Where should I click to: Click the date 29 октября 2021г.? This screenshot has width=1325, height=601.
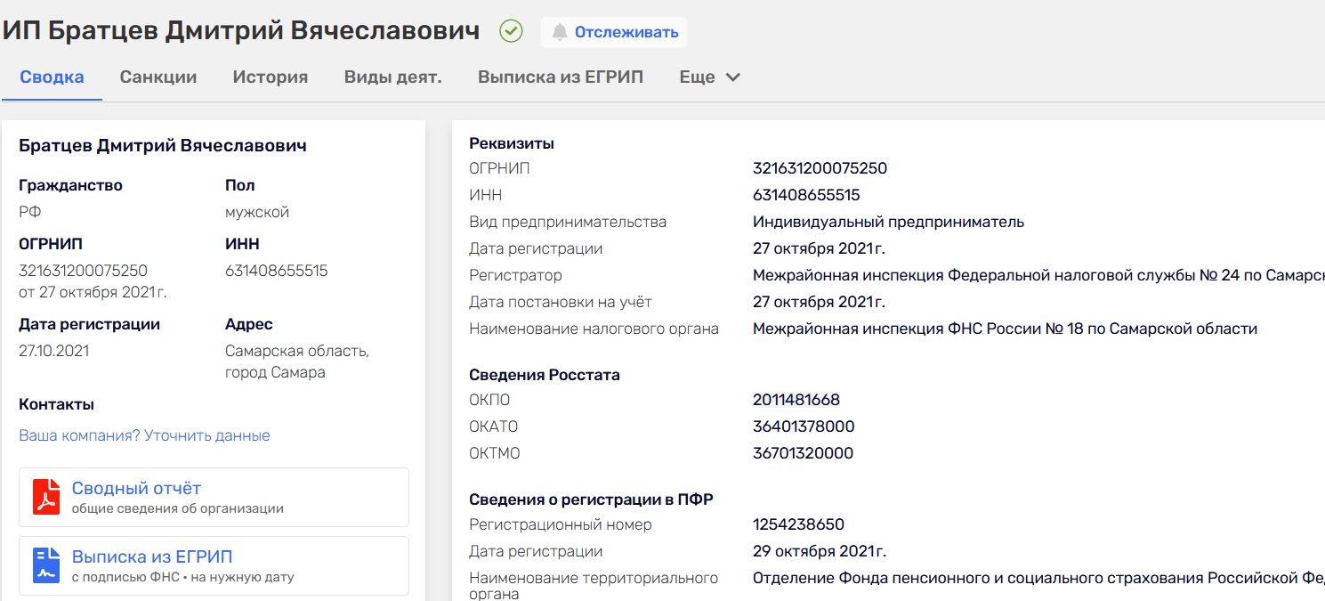pyautogui.click(x=820, y=551)
